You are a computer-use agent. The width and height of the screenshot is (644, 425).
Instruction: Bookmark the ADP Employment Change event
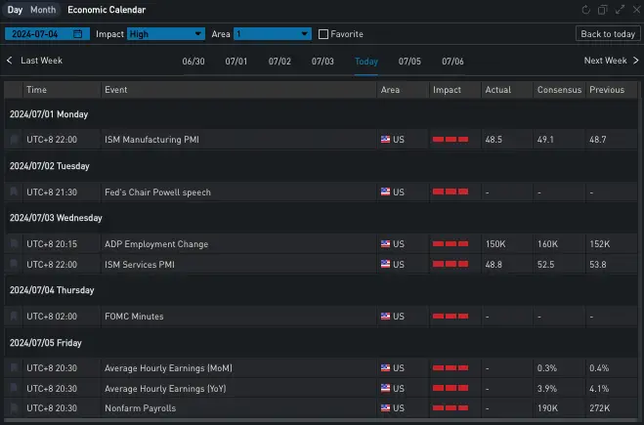pos(14,244)
